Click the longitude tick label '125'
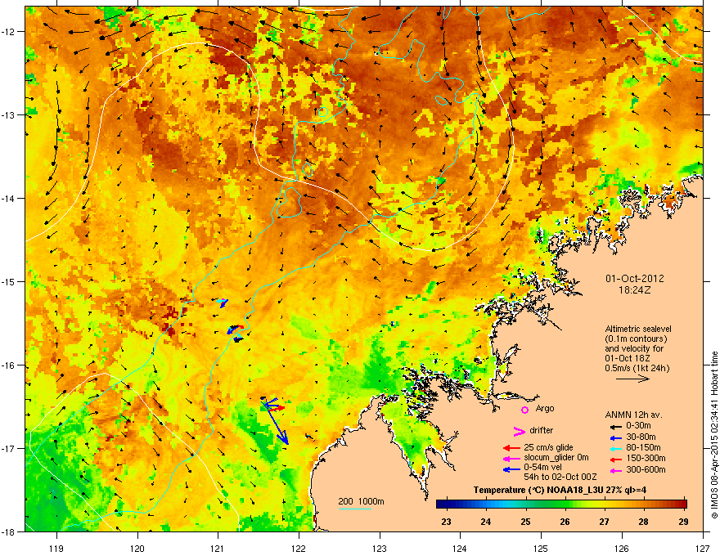720x556 pixels. point(541,549)
